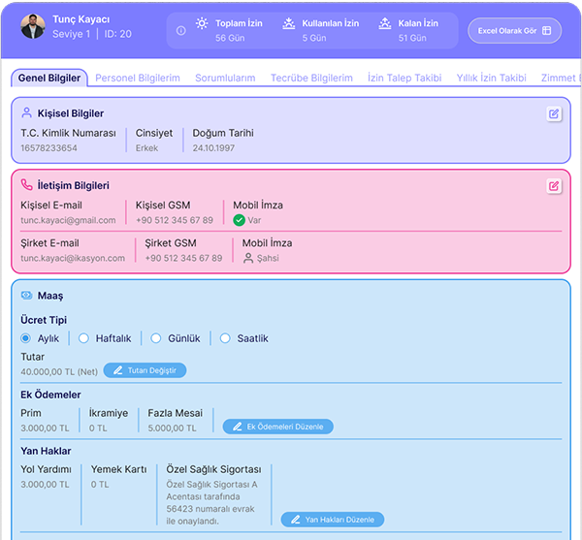Edit İletişim Bilgileri with pencil icon

coord(554,185)
